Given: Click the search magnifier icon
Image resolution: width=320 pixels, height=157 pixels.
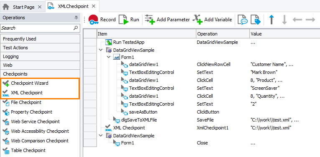Looking at the screenshot, I should point(76,28).
